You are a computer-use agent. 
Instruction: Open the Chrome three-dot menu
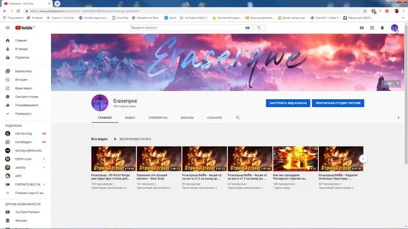tap(404, 11)
